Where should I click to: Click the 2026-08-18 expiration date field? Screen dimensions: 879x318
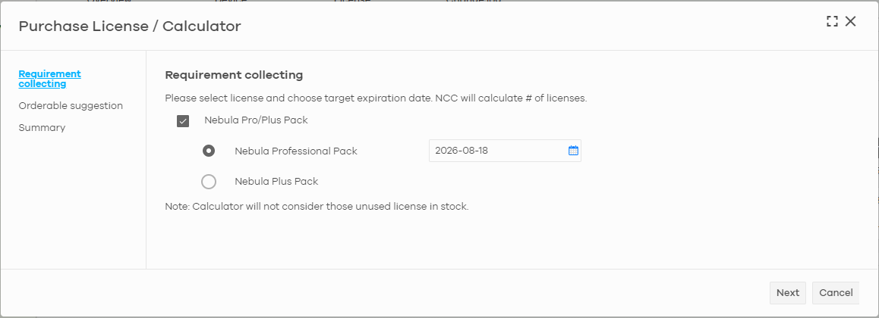pos(505,151)
